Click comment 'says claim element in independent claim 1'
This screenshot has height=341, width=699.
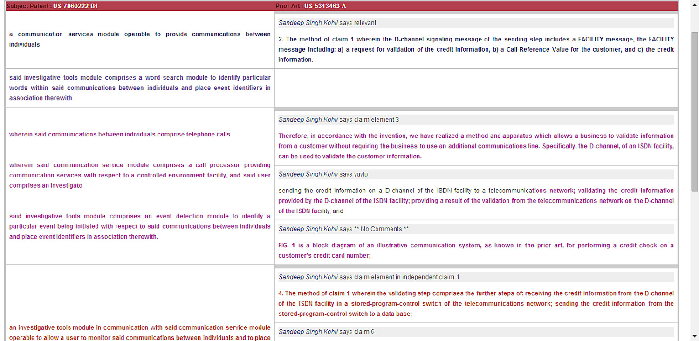[476, 277]
